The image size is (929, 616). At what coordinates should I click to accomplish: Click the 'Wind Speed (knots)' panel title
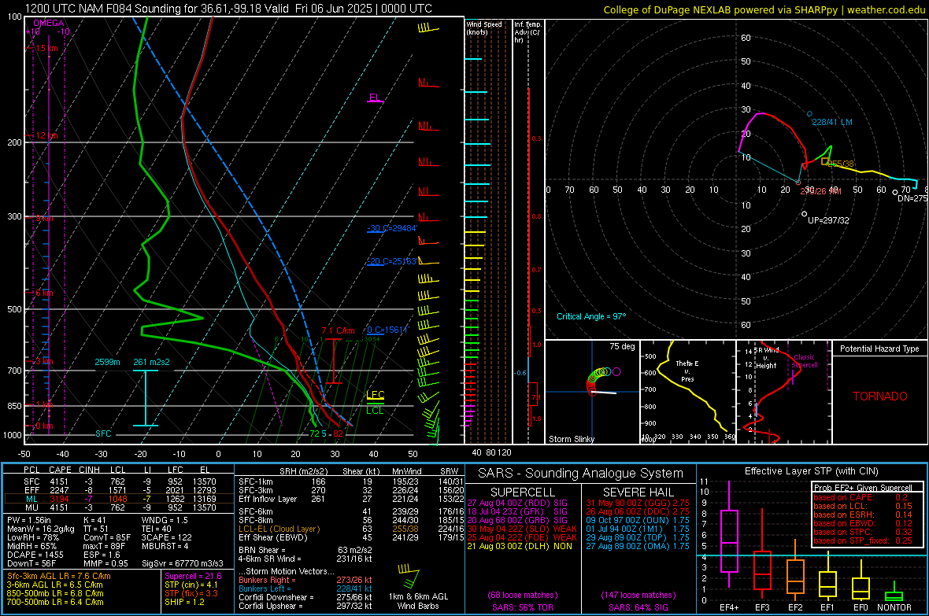(484, 28)
